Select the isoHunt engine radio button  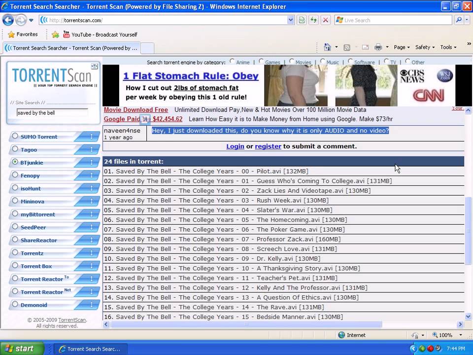[x=15, y=188]
